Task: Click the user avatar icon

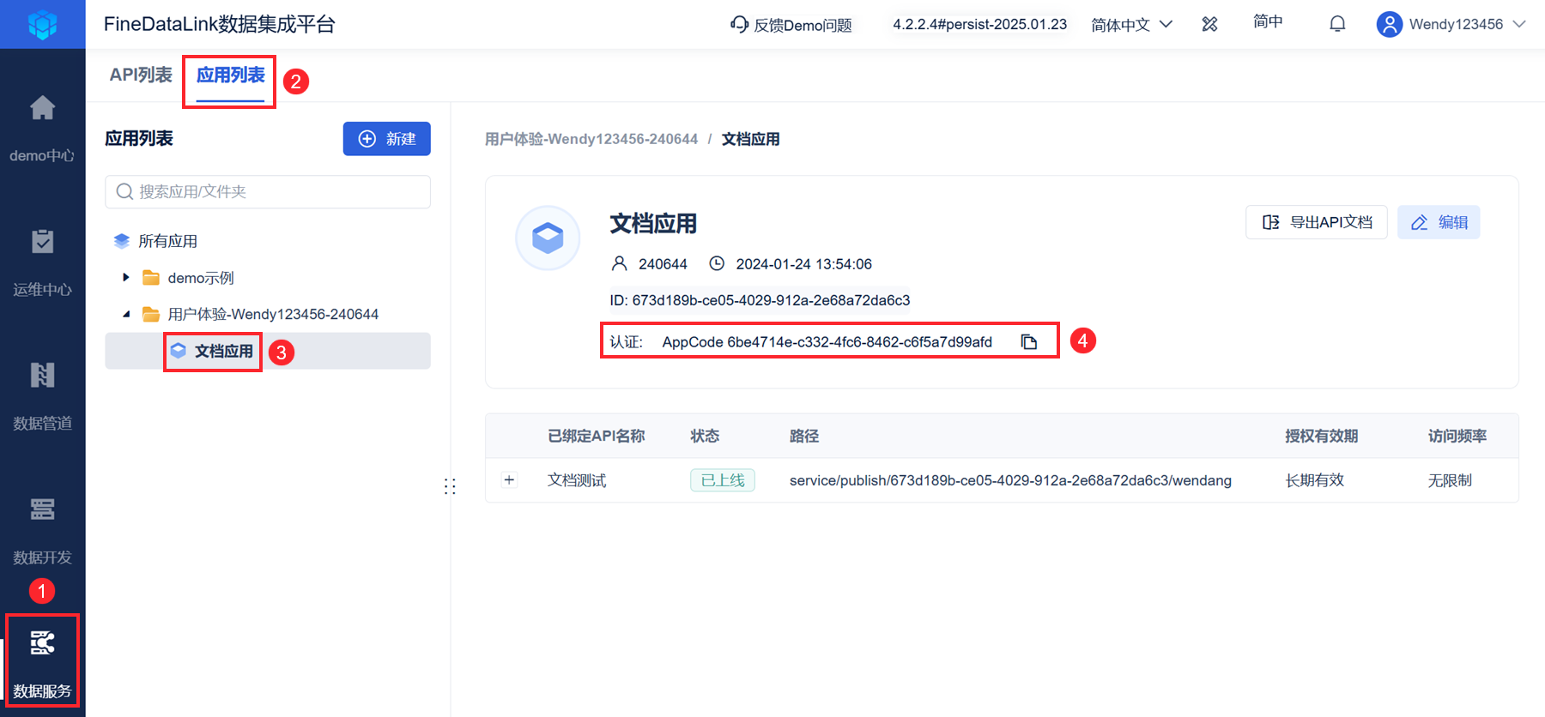Action: (1389, 24)
